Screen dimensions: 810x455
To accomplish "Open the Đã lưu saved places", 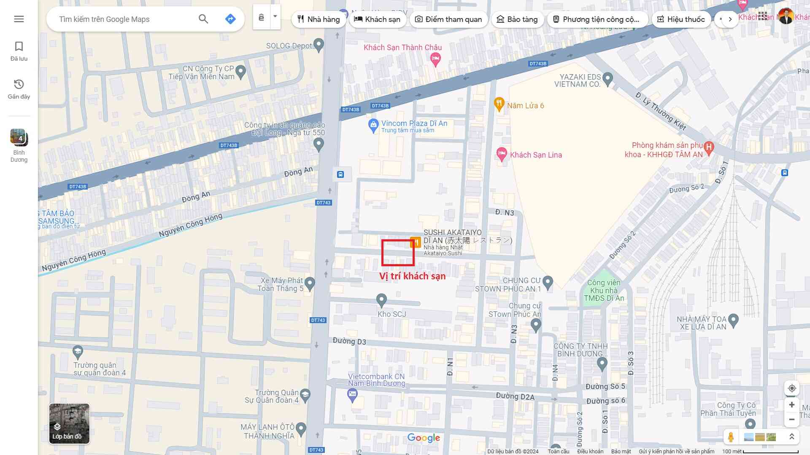I will (x=19, y=51).
